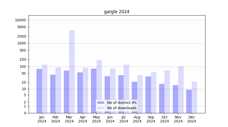The height and width of the screenshot is (127, 228).
Task: Click the 'Nb of distinct IPs' legend swatch
Action: [x=101, y=103]
